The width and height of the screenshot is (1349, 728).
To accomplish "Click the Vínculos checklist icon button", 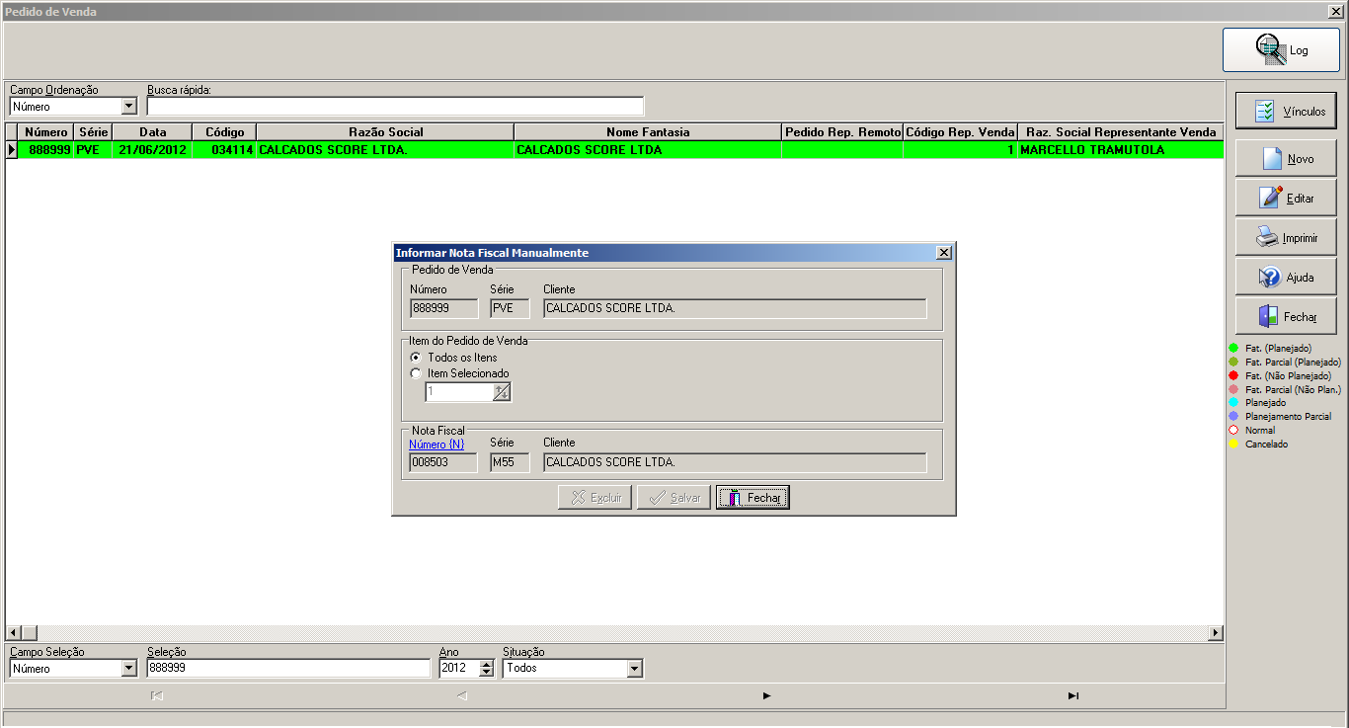I will click(x=1286, y=112).
